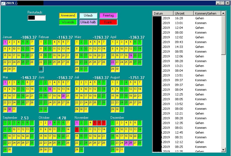Choose the Feiertag magenta legend swatch
Image resolution: width=231 pixels, height=156 pixels.
coord(108,16)
